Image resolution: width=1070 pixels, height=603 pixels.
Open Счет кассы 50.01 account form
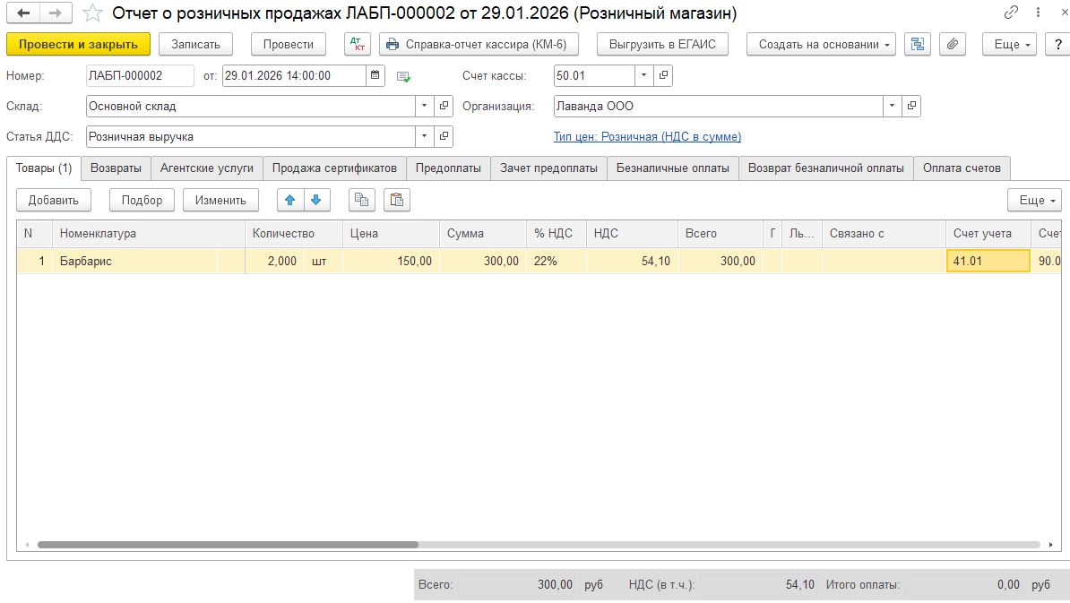[x=663, y=76]
